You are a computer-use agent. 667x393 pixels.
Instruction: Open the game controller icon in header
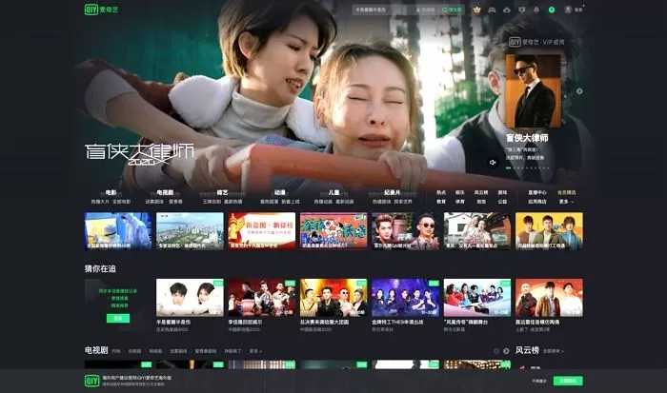pyautogui.click(x=492, y=10)
